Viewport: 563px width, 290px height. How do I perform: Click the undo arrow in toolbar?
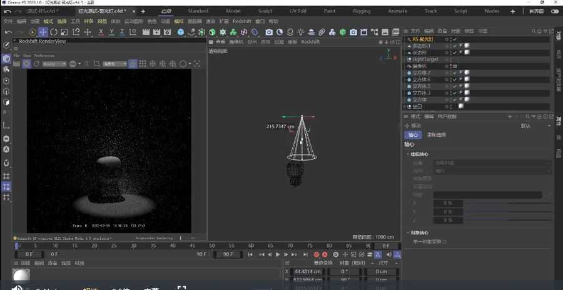(x=9, y=32)
